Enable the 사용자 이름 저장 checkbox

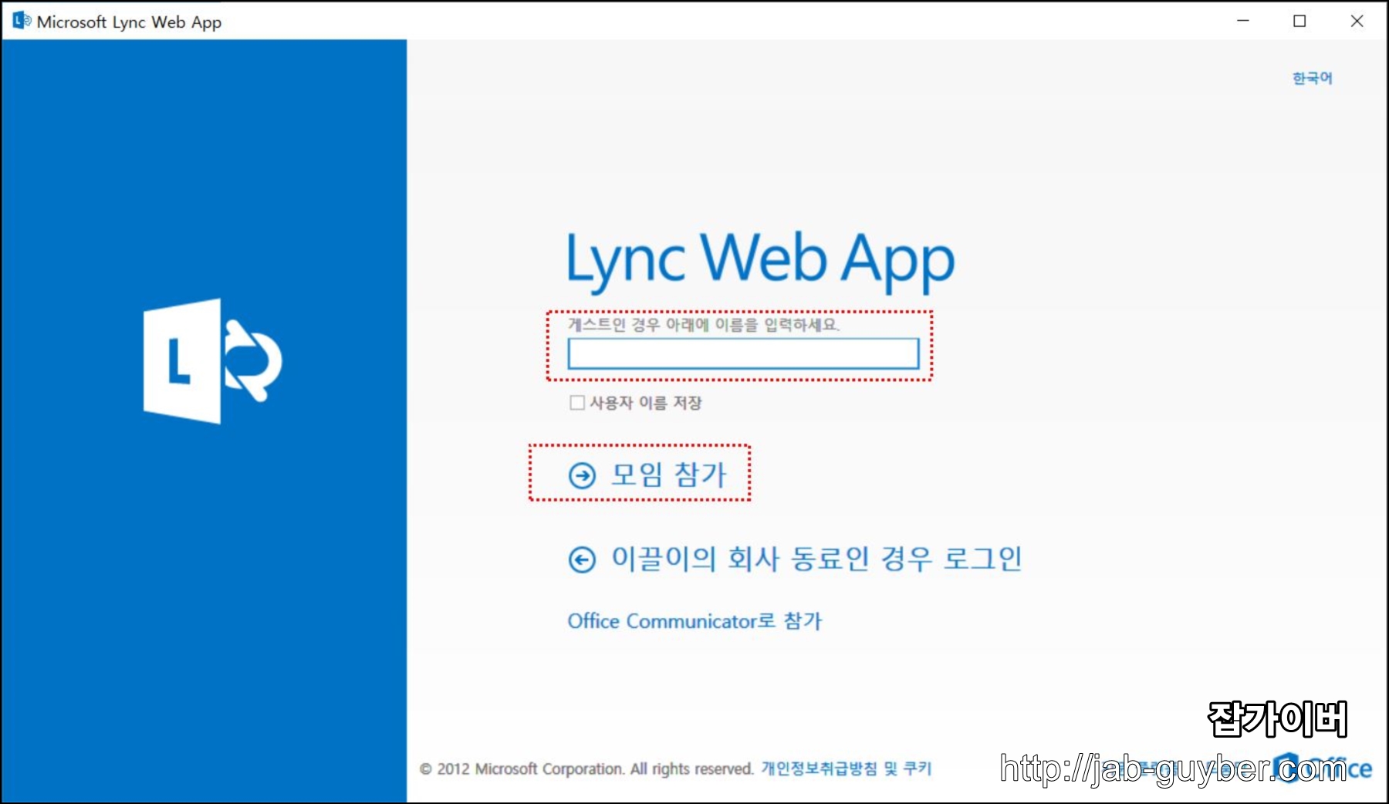[576, 403]
